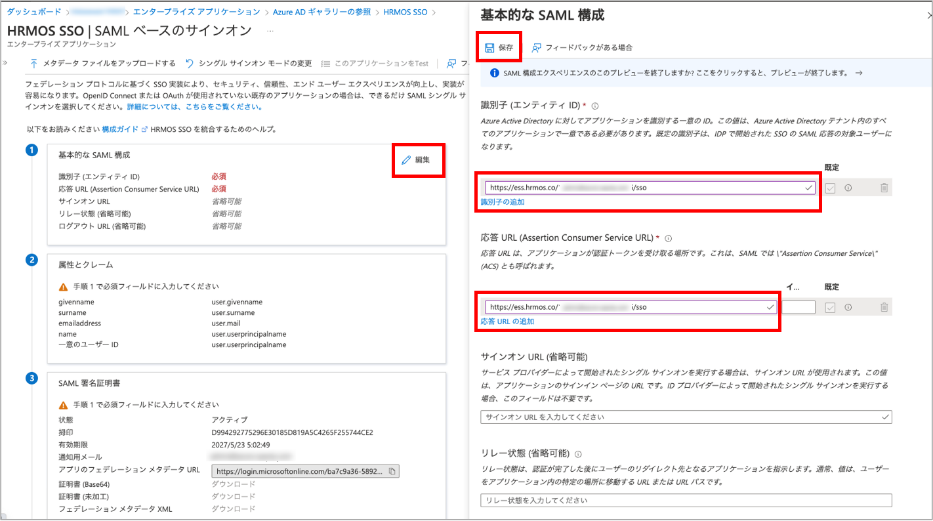
Task: Go to ダッシュボード in the breadcrumb
Action: pos(33,12)
